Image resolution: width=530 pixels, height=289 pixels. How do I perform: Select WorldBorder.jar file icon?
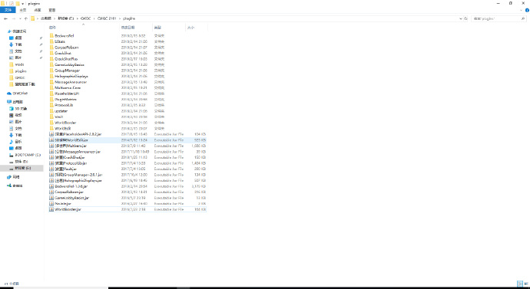51,209
